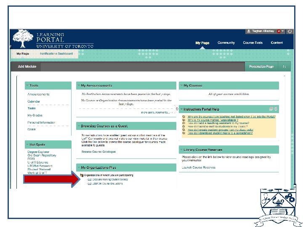
Task: Click the tree logo of Learning Portal
Action: click(x=23, y=39)
